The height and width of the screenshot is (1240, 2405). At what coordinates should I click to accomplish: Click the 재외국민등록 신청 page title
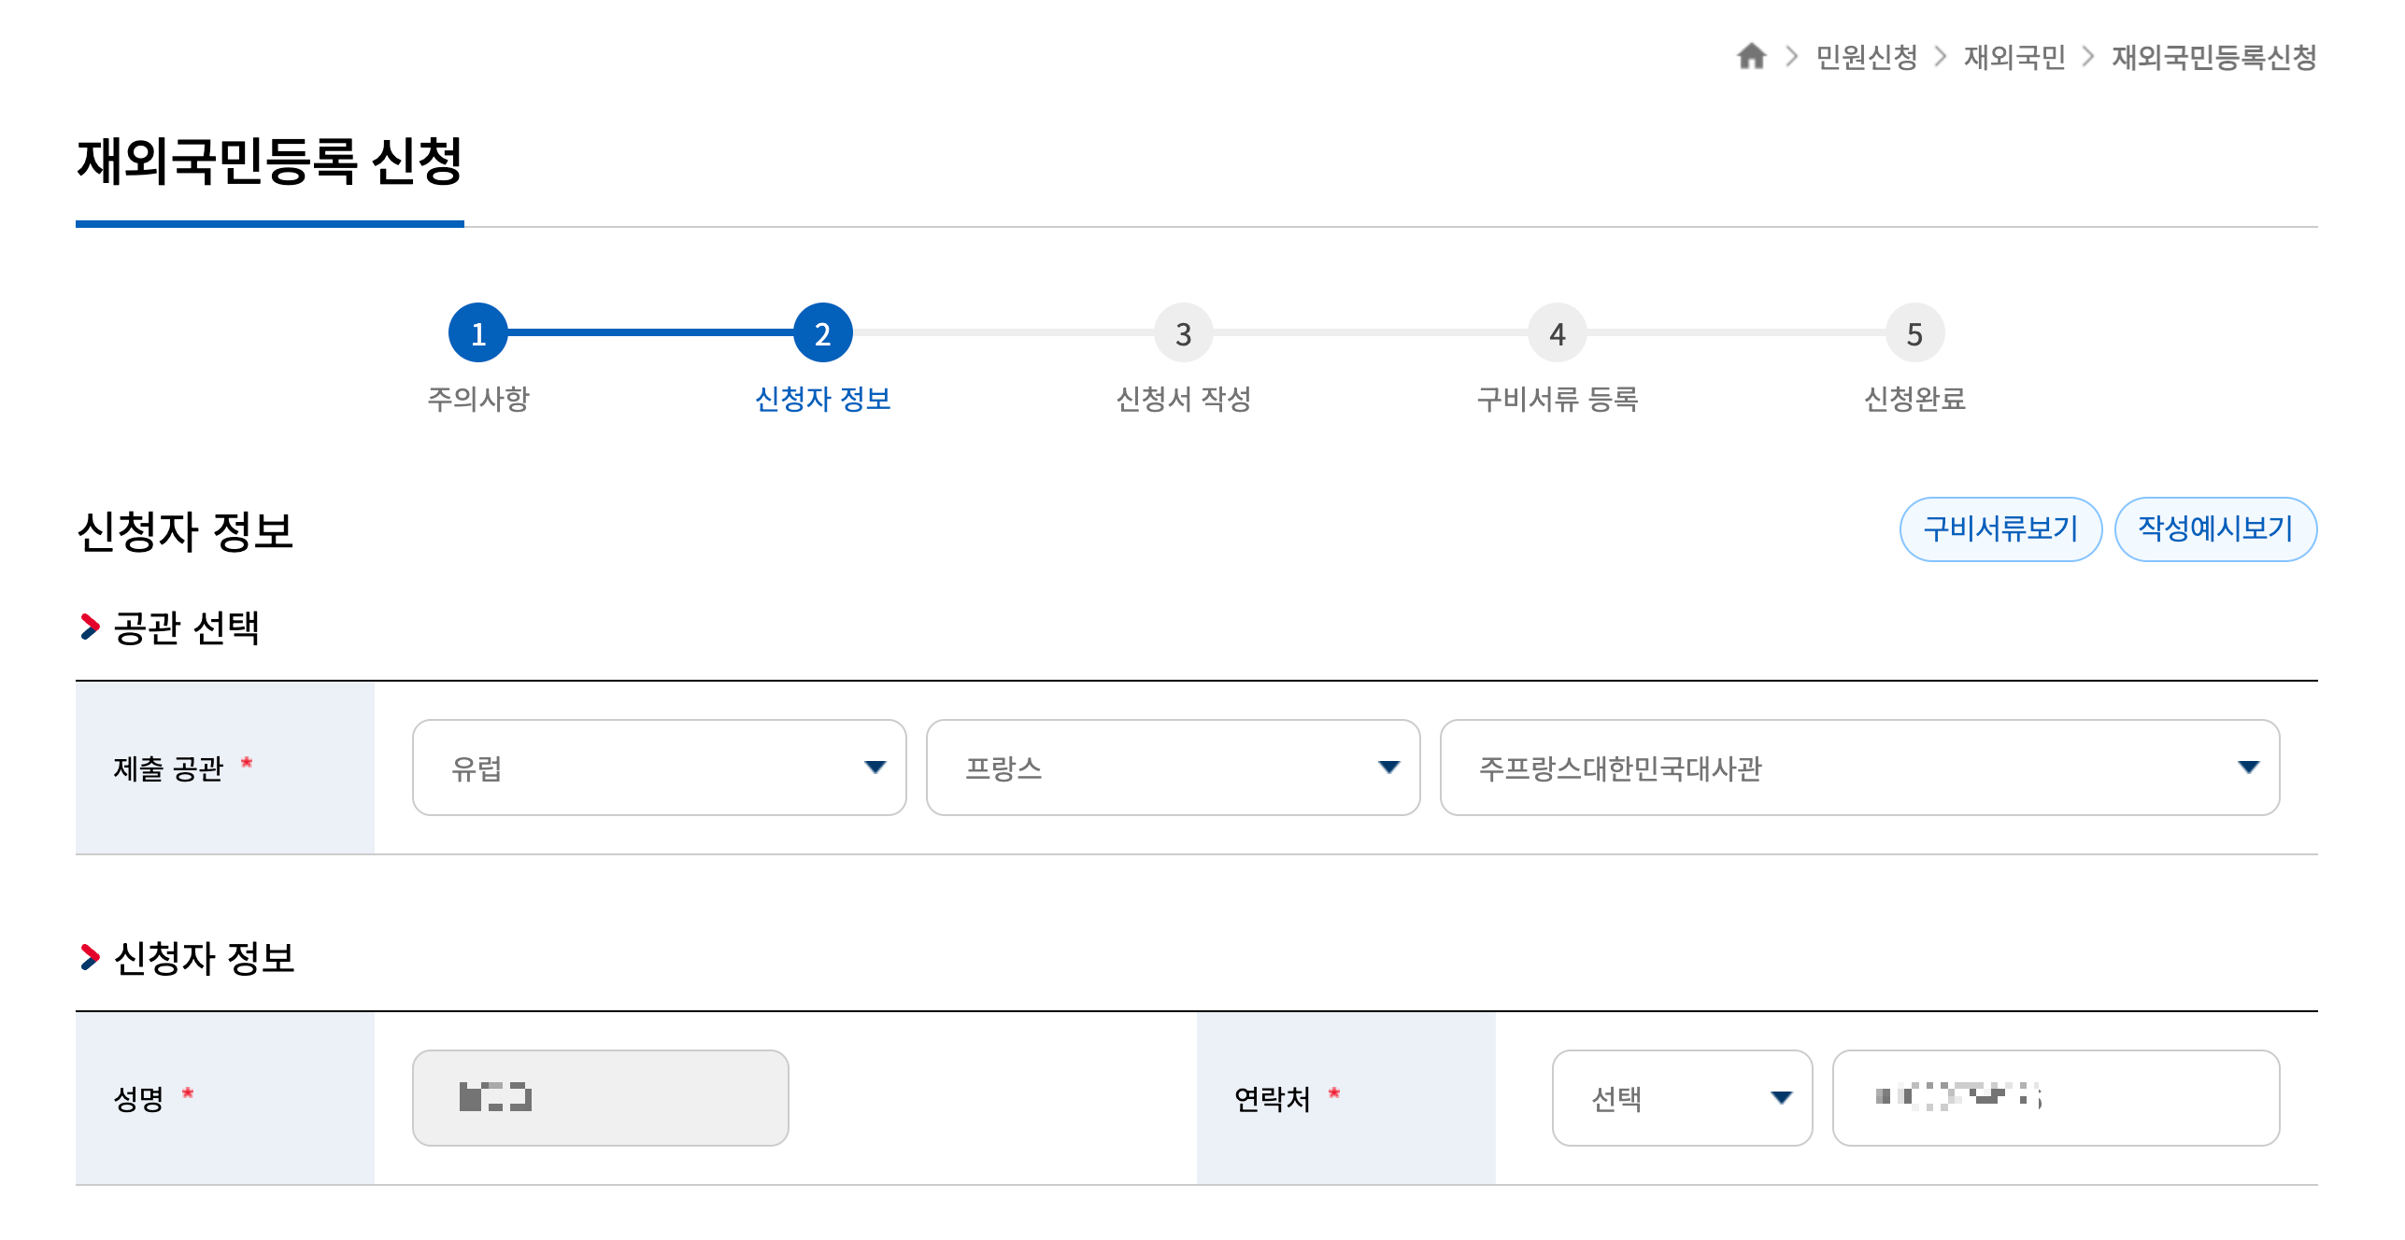point(269,162)
